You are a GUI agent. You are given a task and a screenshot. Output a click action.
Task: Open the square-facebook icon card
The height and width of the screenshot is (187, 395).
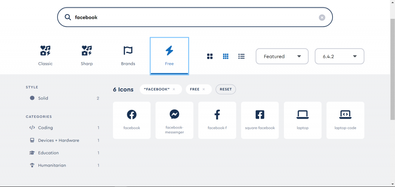pyautogui.click(x=260, y=120)
